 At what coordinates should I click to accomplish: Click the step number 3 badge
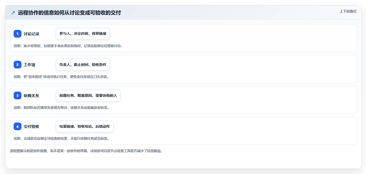click(18, 95)
